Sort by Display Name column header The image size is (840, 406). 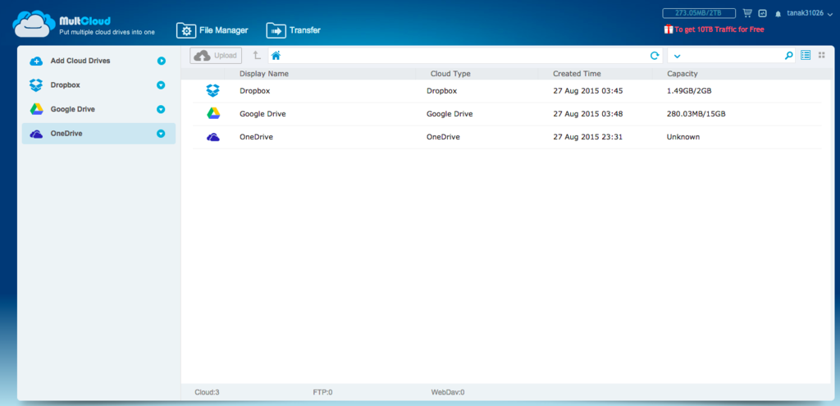pos(264,74)
